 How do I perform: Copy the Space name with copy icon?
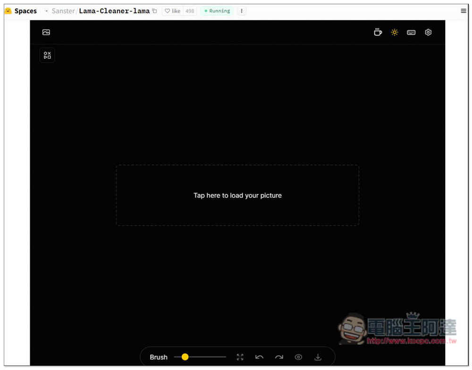click(154, 11)
